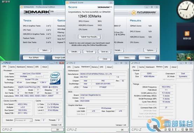Open SPD tab in left CPU-Z window
The height and width of the screenshot is (133, 194).
click(x=37, y=67)
